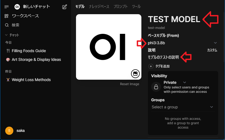Open the Weight Loss Methods chat

click(x=31, y=80)
